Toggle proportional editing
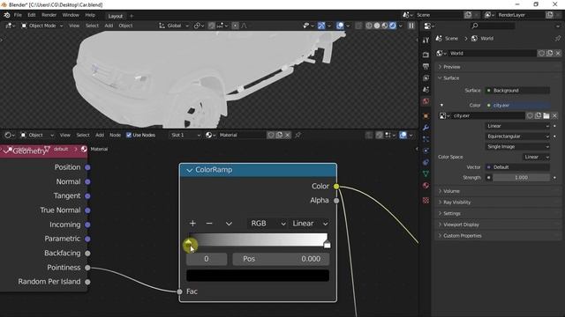Image resolution: width=565 pixels, height=317 pixels. click(x=235, y=26)
